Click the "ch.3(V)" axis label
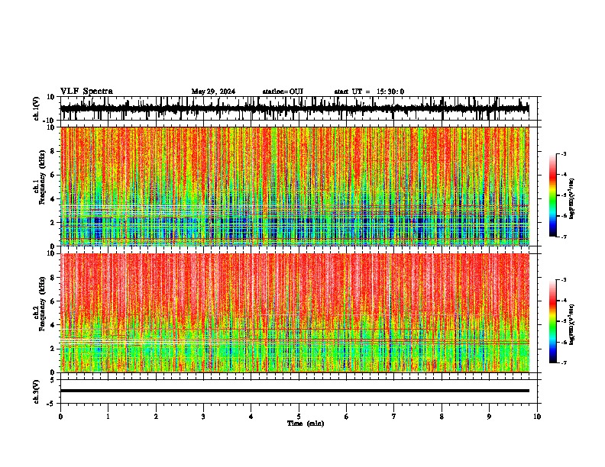 click(37, 392)
